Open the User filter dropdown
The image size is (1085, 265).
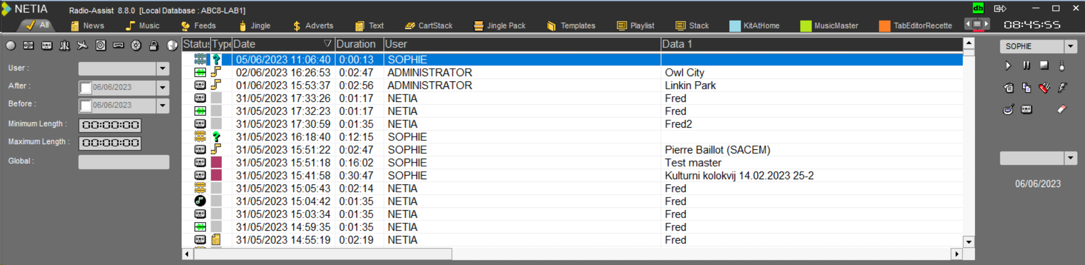tap(163, 69)
